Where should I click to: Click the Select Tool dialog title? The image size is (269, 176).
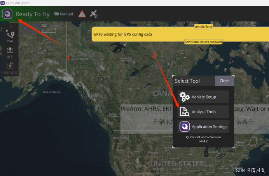click(x=187, y=81)
